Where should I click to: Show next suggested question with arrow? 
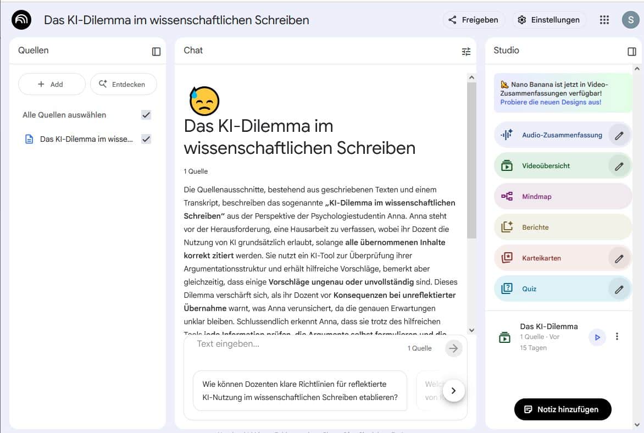[453, 391]
